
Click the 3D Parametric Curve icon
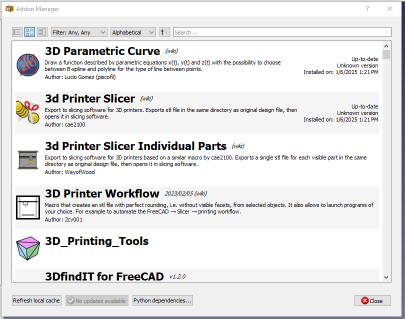27,65
